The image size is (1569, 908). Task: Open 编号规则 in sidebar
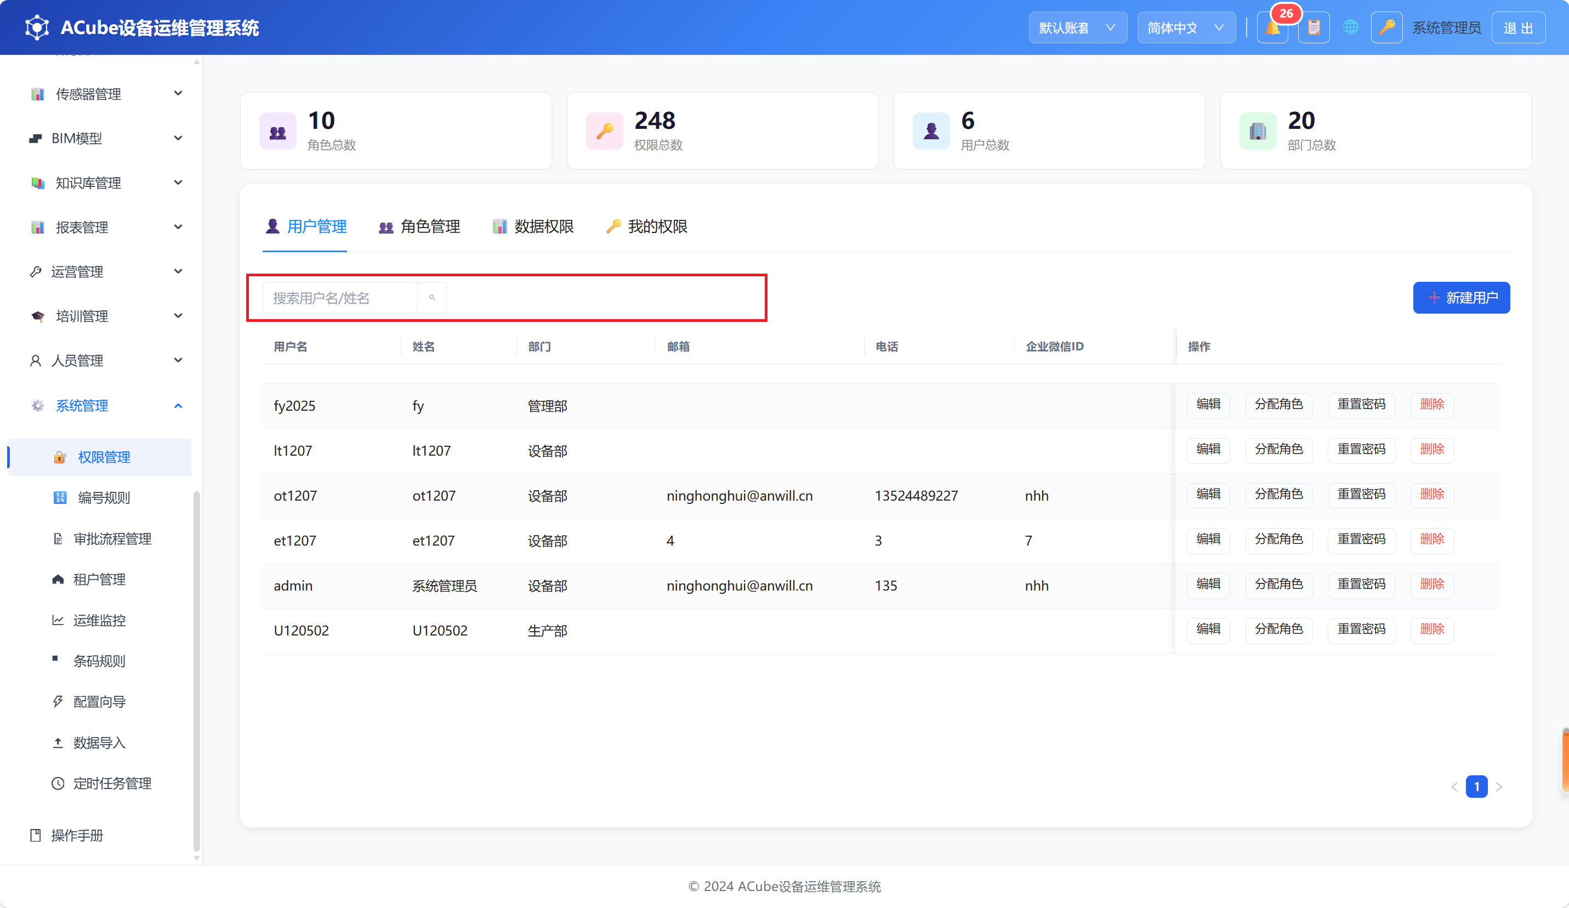pyautogui.click(x=100, y=498)
